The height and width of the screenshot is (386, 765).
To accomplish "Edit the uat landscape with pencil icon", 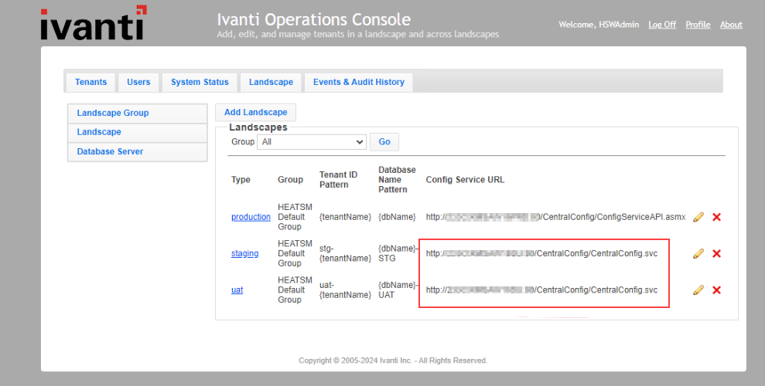I will pyautogui.click(x=698, y=290).
